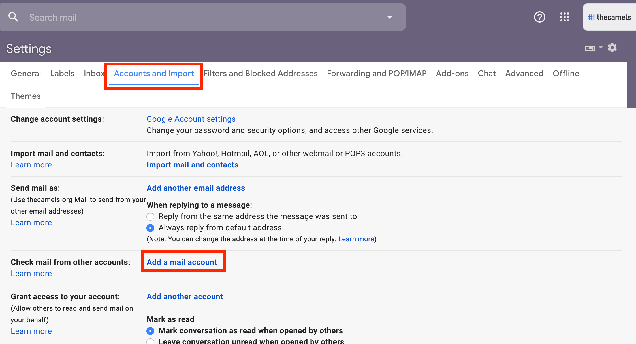Click Add another account link
This screenshot has height=344, width=636.
[x=185, y=296]
